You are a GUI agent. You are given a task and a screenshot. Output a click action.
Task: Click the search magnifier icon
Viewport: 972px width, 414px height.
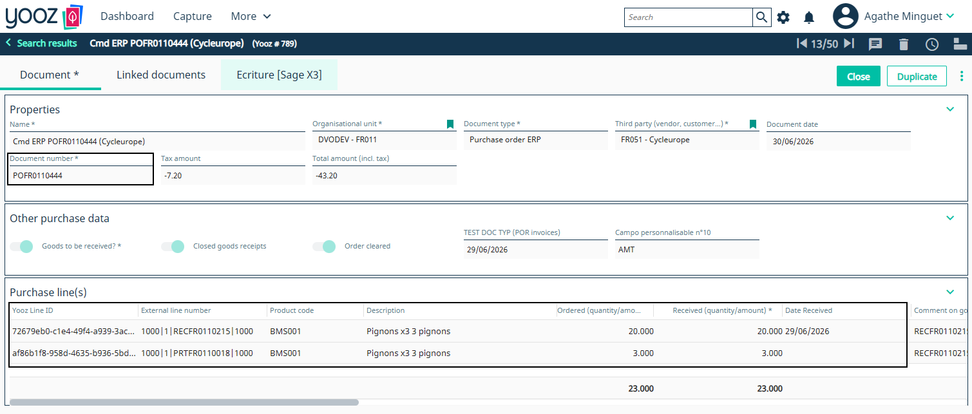[x=761, y=17]
